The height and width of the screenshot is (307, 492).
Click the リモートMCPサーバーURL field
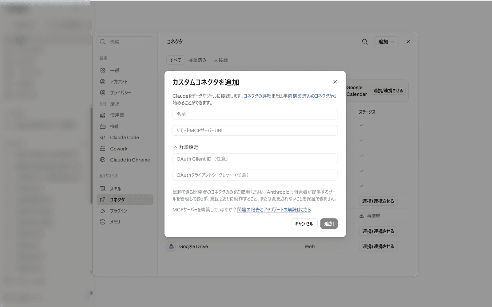(x=255, y=130)
